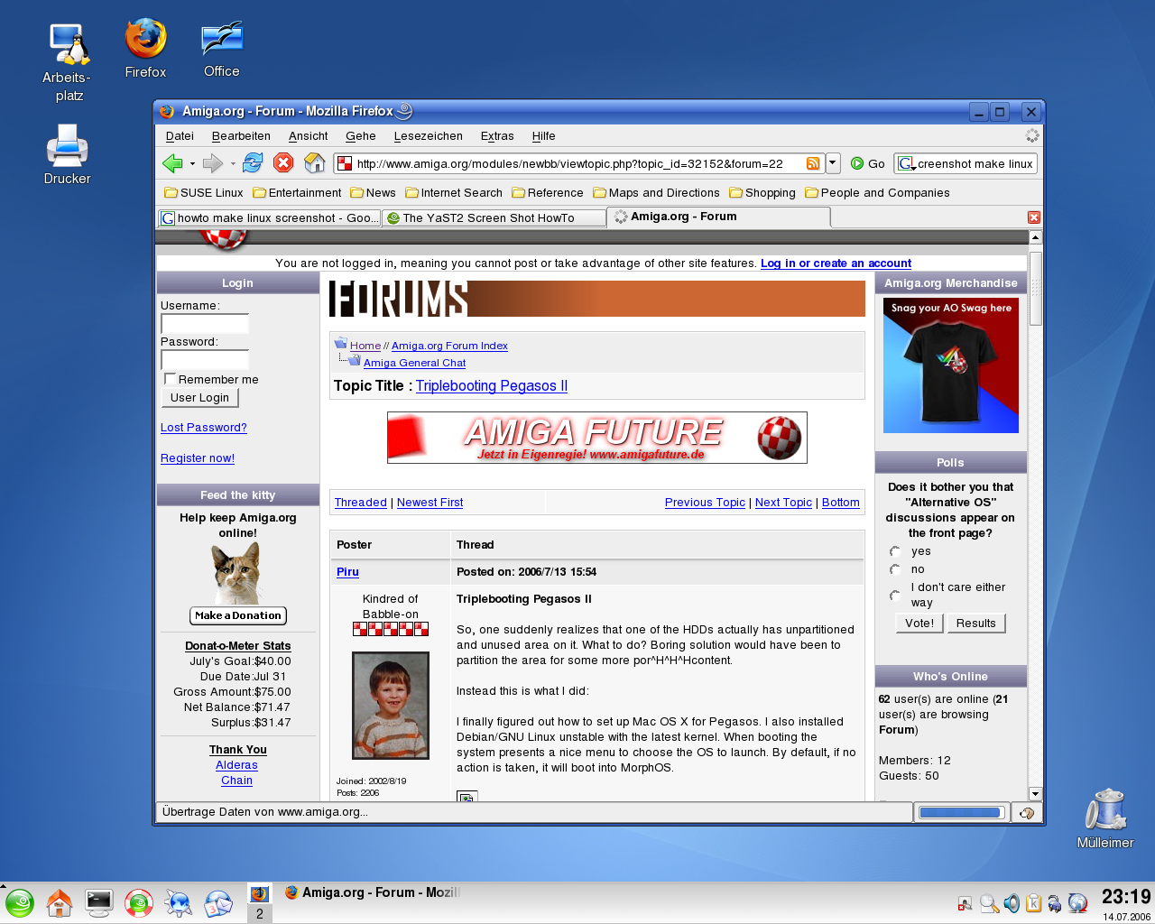Expand the URL history dropdown arrow

coord(833,163)
